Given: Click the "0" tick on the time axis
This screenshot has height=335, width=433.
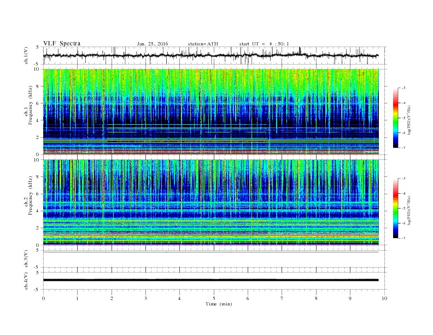Looking at the screenshot, I should pyautogui.click(x=43, y=298).
